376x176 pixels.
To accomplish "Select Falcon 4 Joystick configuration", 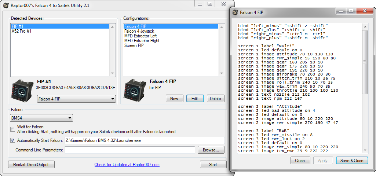I will pos(171,31).
